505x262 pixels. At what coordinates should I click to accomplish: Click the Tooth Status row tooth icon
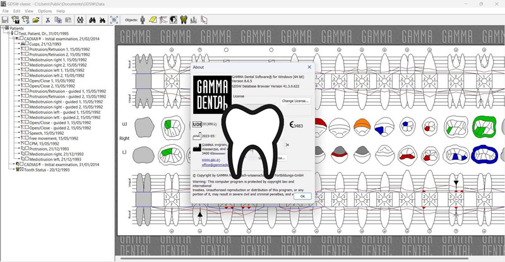[18, 169]
